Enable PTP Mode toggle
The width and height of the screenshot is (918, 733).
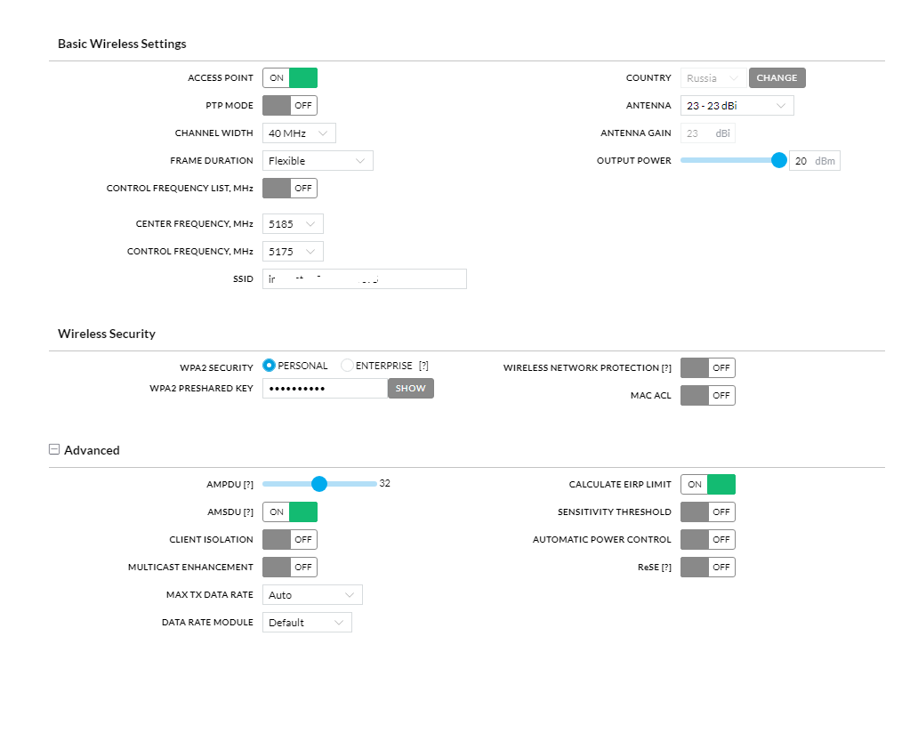tap(290, 105)
